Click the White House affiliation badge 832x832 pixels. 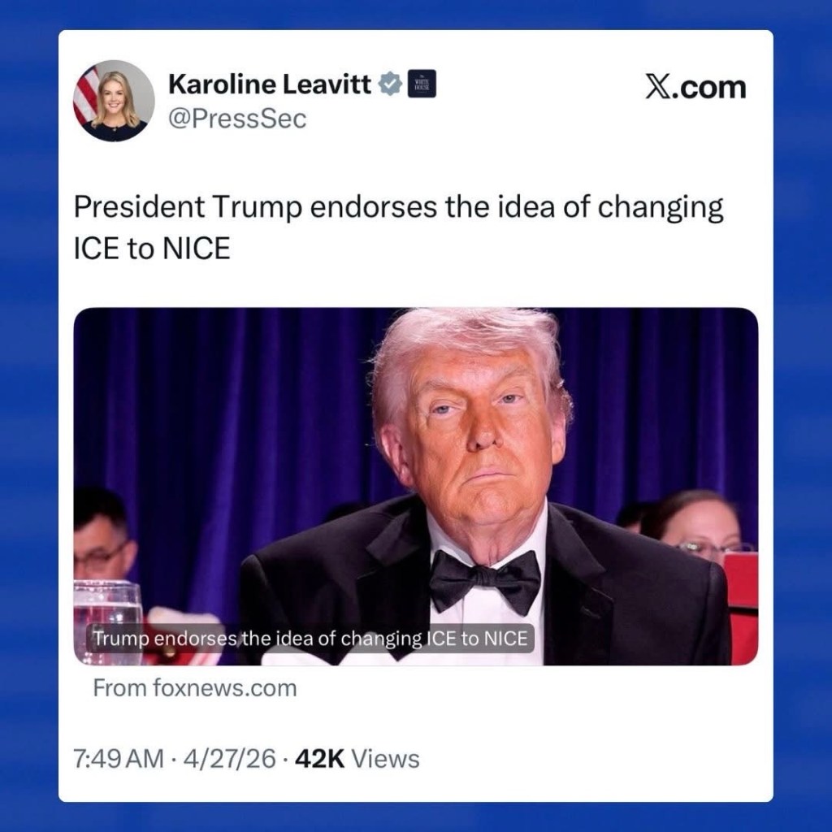point(422,84)
